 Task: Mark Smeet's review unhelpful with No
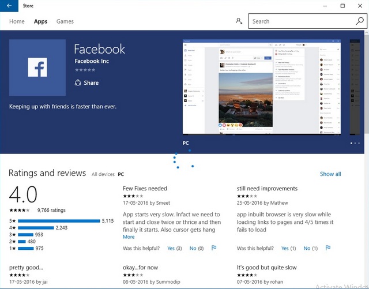(x=197, y=248)
